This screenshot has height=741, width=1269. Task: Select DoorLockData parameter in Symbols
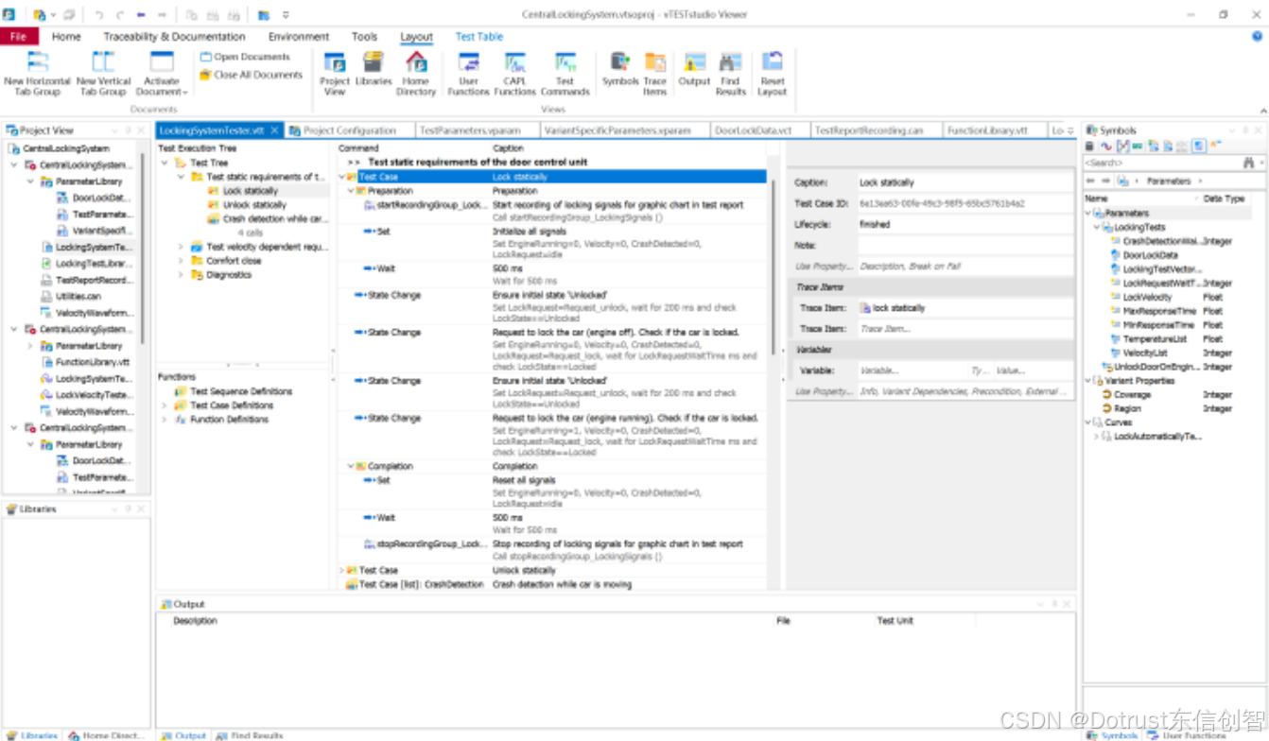1150,255
